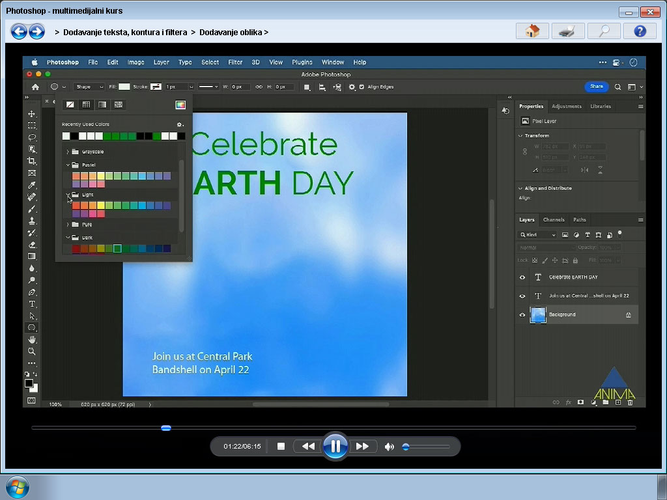Image resolution: width=667 pixels, height=500 pixels.
Task: Click the Share button
Action: (x=597, y=87)
